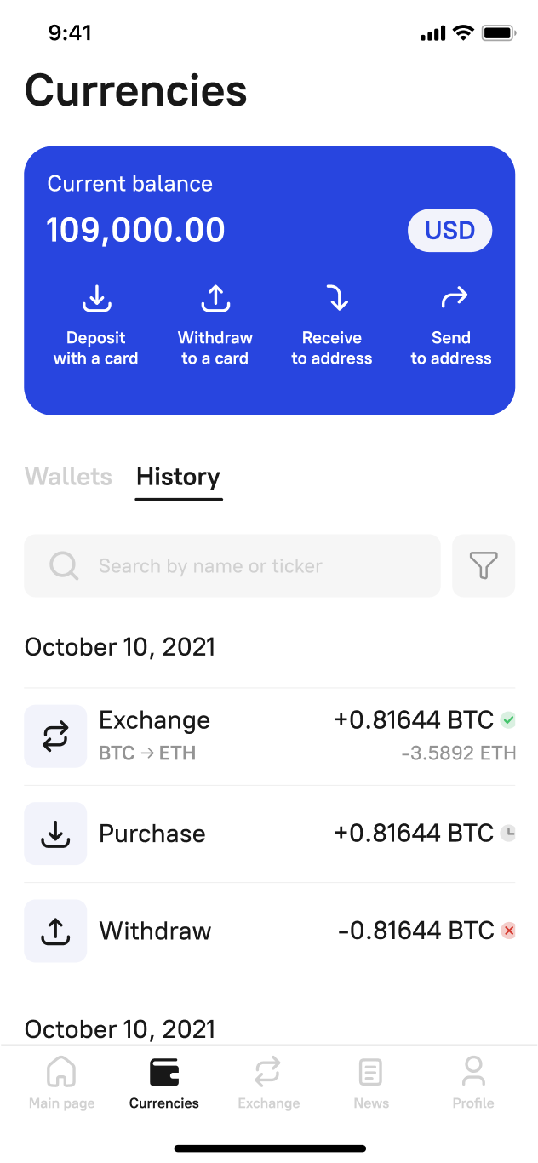Click the pending status indicator on Purchase
The width and height of the screenshot is (538, 1163).
509,834
